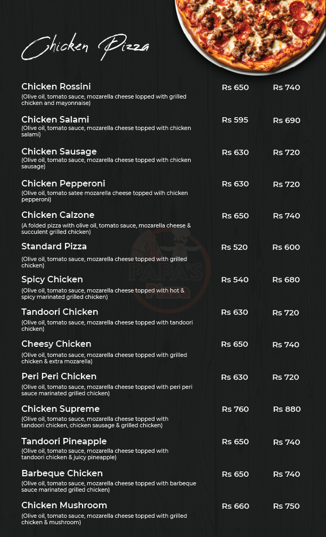Click the Spicy Chicken Rs 540 price
Image resolution: width=326 pixels, height=537 pixels.
(x=234, y=280)
